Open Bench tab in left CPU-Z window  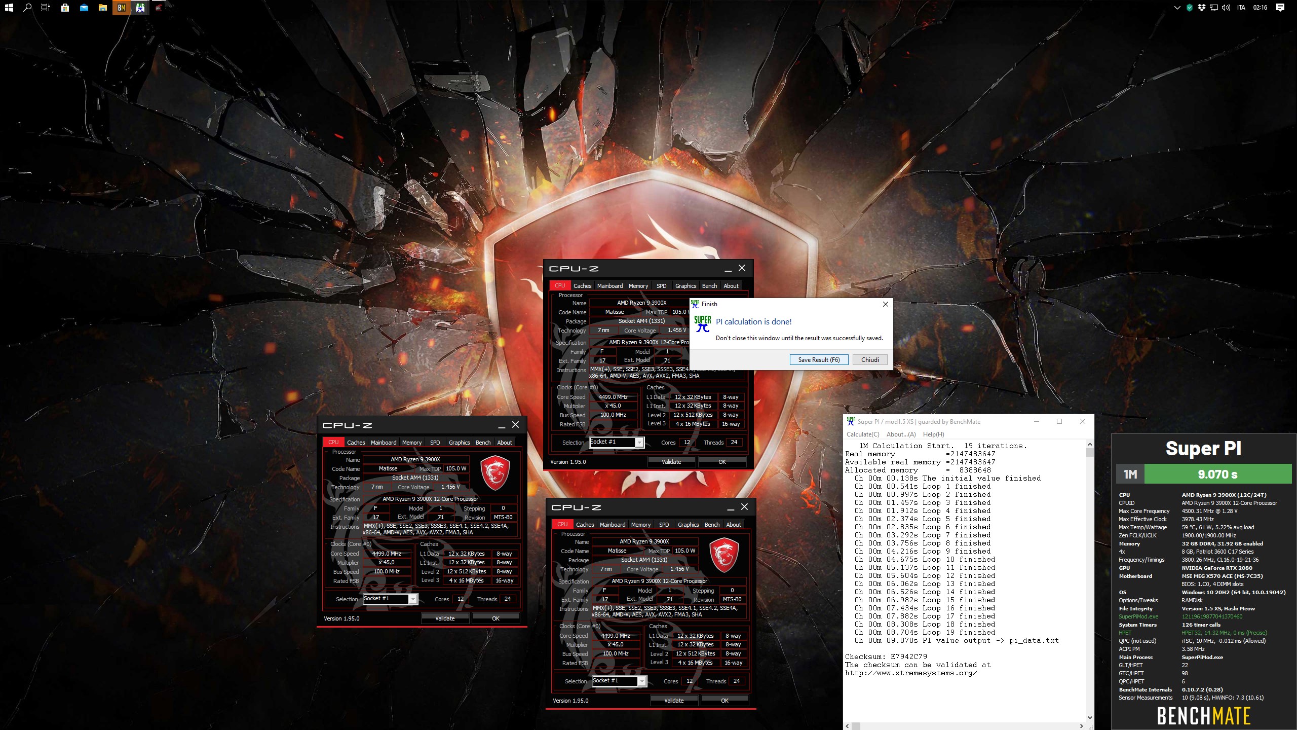coord(483,443)
